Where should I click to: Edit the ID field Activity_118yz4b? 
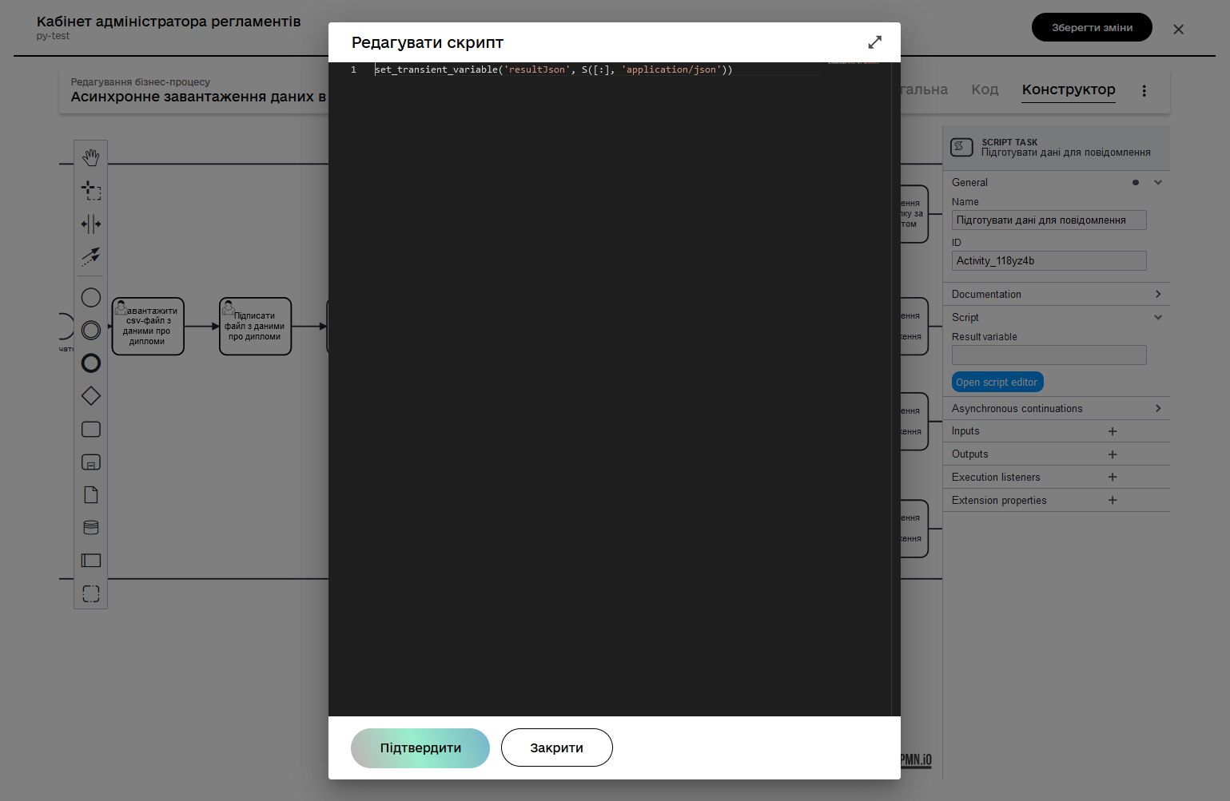pyautogui.click(x=1049, y=261)
